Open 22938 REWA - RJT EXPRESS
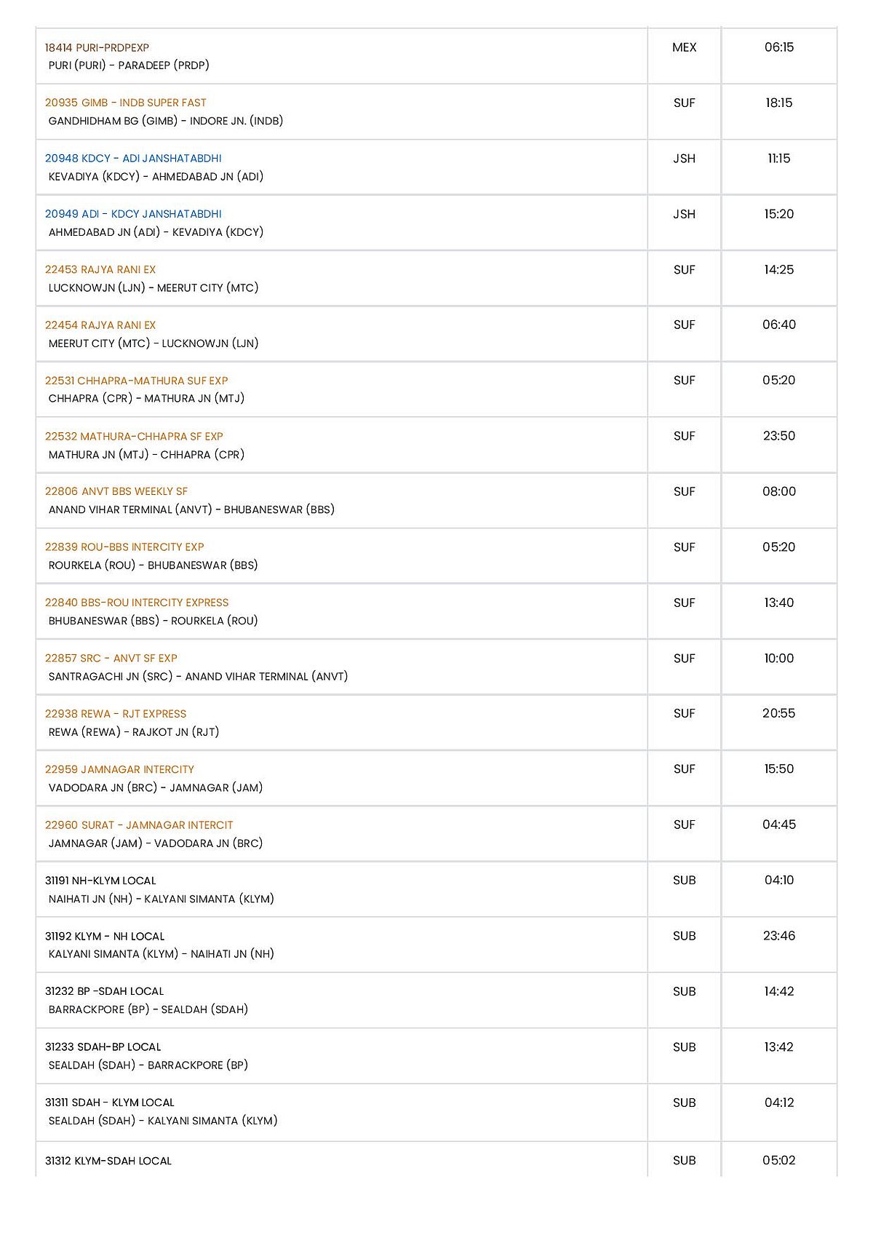This screenshot has width=873, height=1235. (116, 714)
